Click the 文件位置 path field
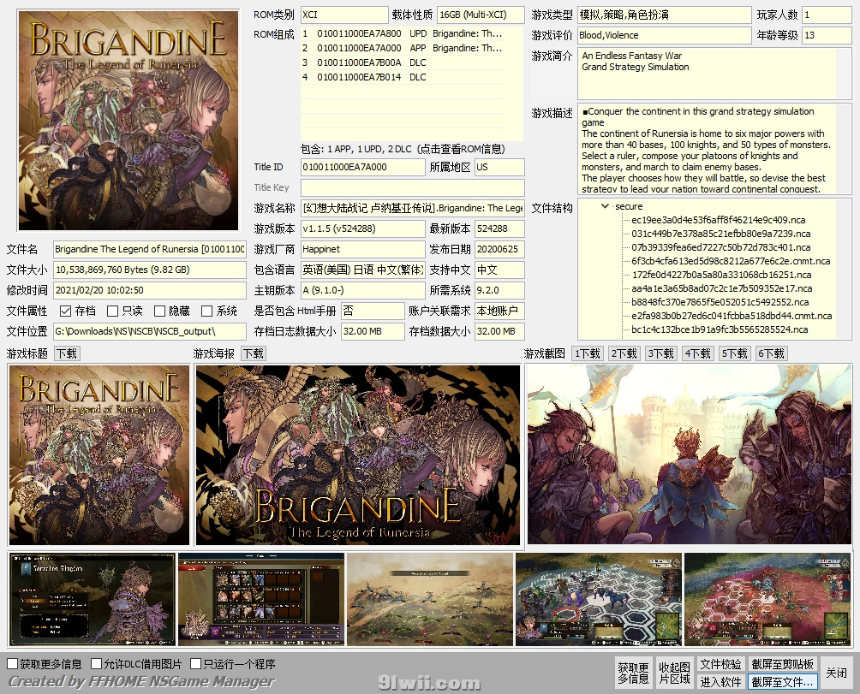The height and width of the screenshot is (694, 860). point(149,331)
